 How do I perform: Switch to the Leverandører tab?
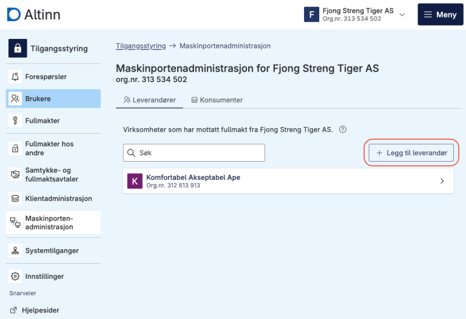(149, 100)
